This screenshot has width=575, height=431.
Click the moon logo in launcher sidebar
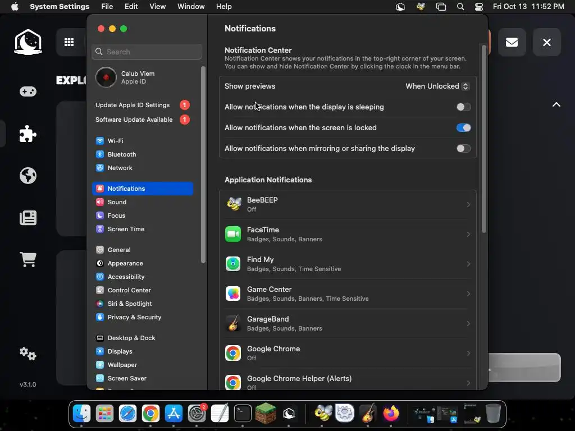tap(28, 42)
